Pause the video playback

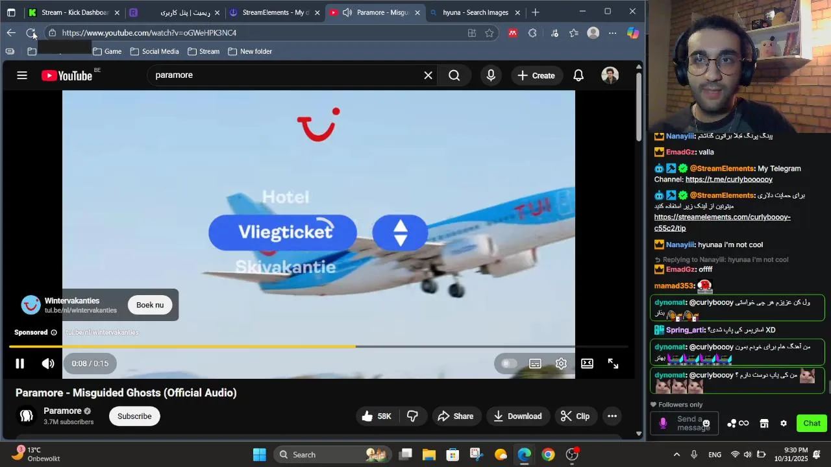[x=19, y=364]
